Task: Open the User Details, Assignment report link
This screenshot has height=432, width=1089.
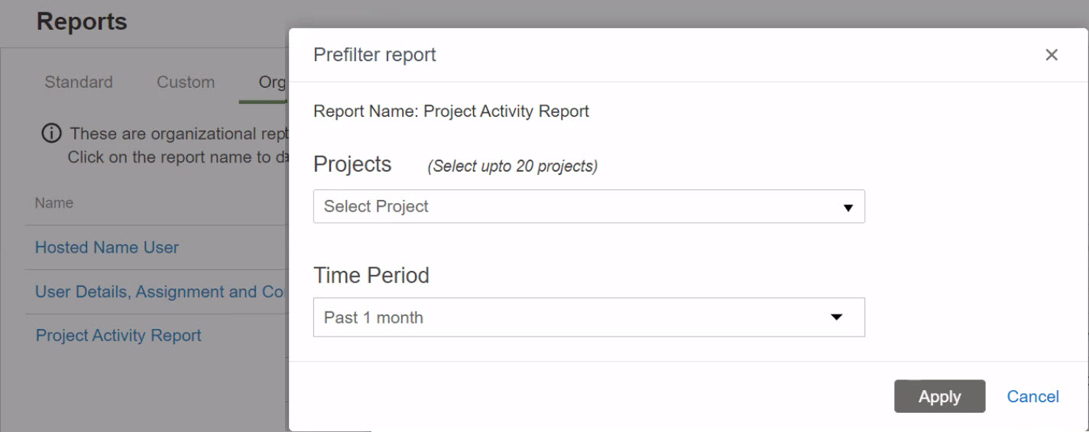Action: click(x=161, y=292)
